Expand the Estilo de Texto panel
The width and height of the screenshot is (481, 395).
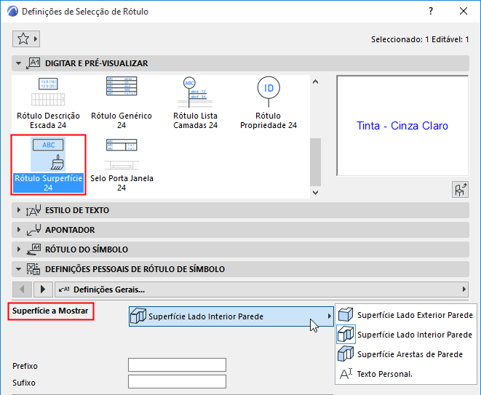[x=18, y=210]
